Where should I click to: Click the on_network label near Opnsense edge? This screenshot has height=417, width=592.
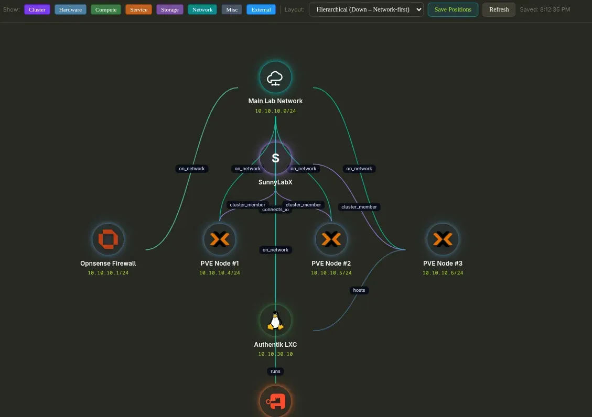[x=192, y=169]
